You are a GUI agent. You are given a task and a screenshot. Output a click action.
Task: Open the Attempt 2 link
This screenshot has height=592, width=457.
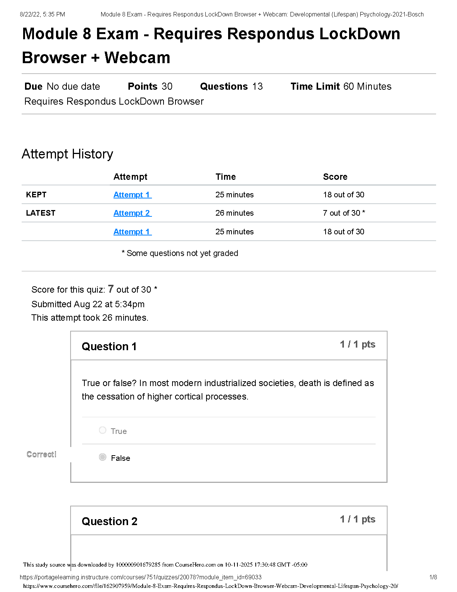point(132,213)
